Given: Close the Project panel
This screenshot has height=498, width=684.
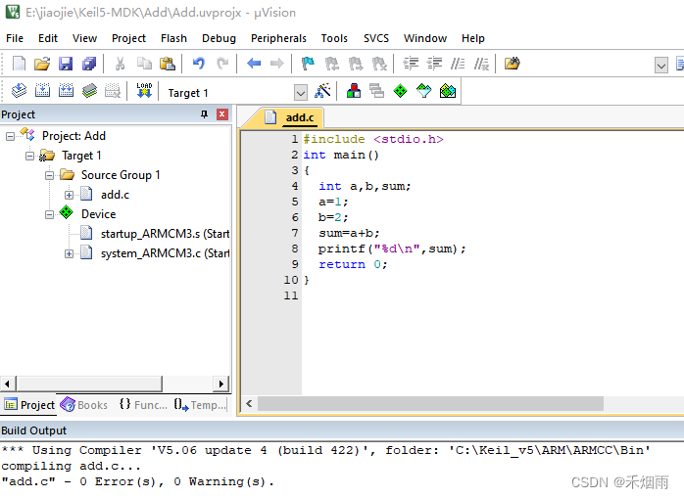Looking at the screenshot, I should pos(221,114).
